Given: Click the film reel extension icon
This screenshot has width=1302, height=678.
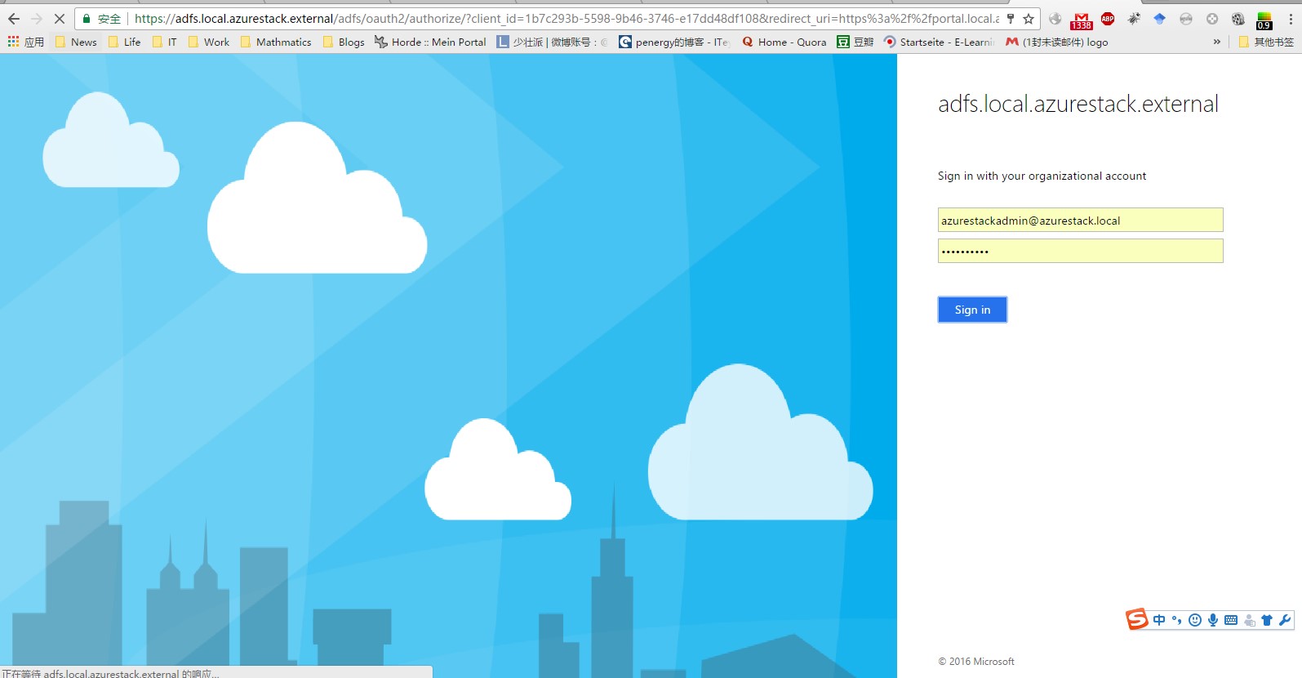Looking at the screenshot, I should pyautogui.click(x=1238, y=19).
